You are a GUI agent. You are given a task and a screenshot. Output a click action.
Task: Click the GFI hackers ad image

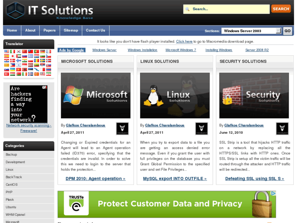pos(29,104)
